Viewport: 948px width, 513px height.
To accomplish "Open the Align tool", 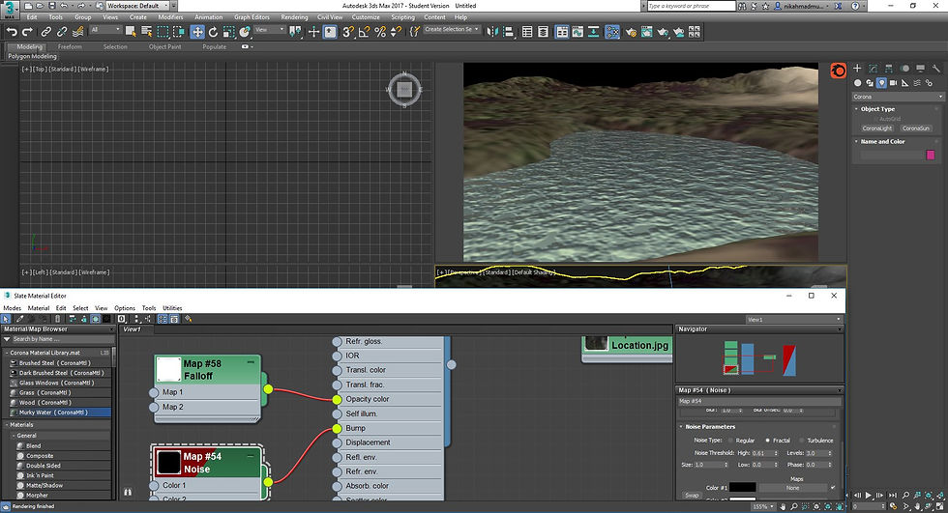I will click(509, 32).
